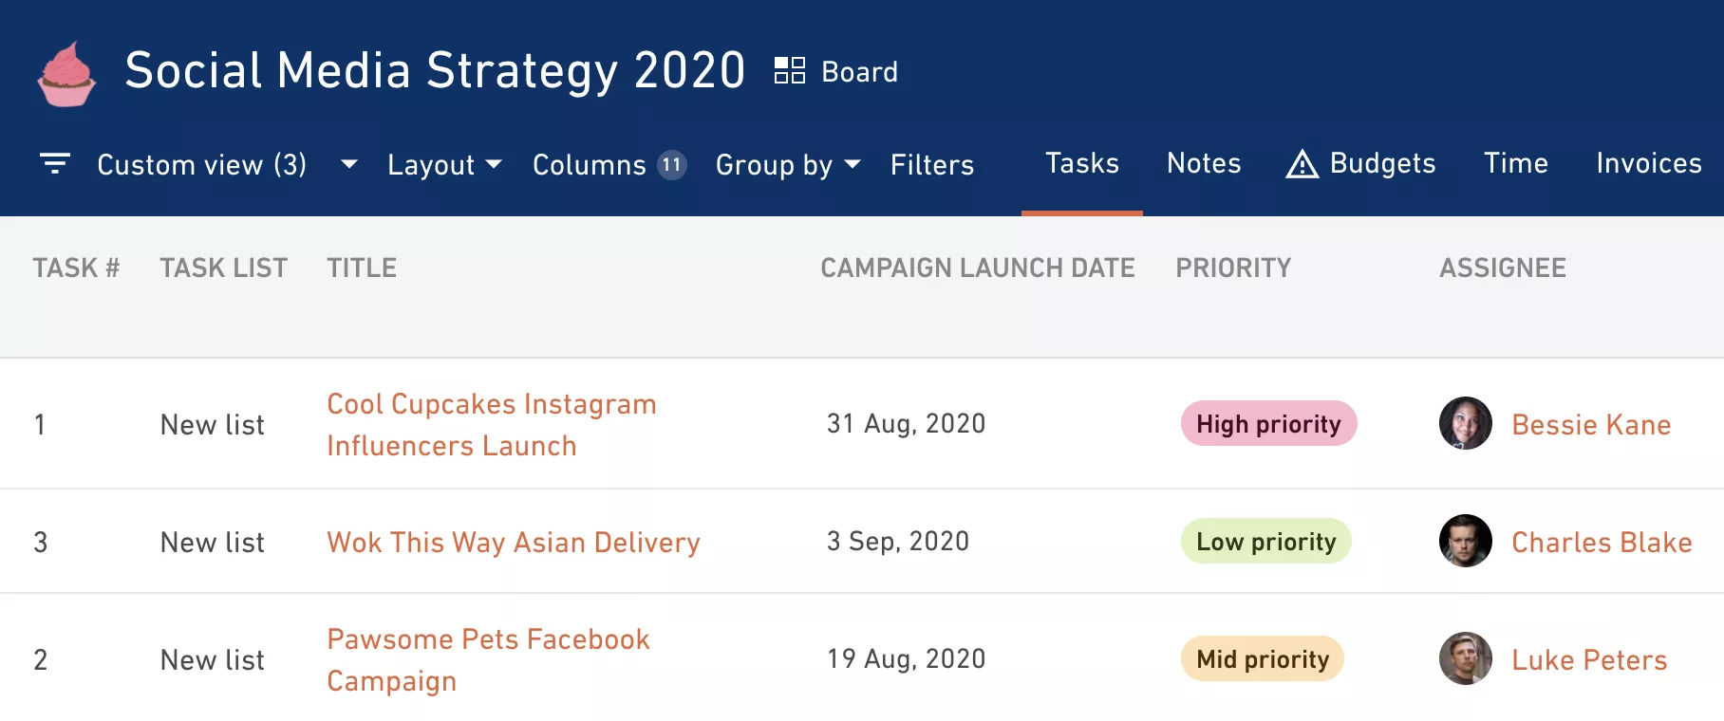Switch to the Notes tab

pyautogui.click(x=1204, y=163)
